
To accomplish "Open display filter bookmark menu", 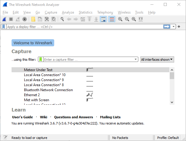I will (x=4, y=27).
